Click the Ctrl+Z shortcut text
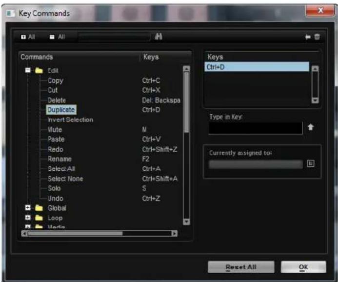The height and width of the screenshot is (282, 338). 151,199
